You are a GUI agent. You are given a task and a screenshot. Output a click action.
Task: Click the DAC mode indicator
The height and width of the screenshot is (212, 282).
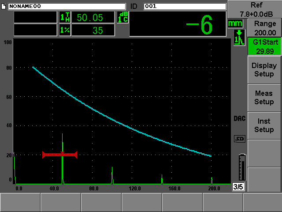point(239,119)
